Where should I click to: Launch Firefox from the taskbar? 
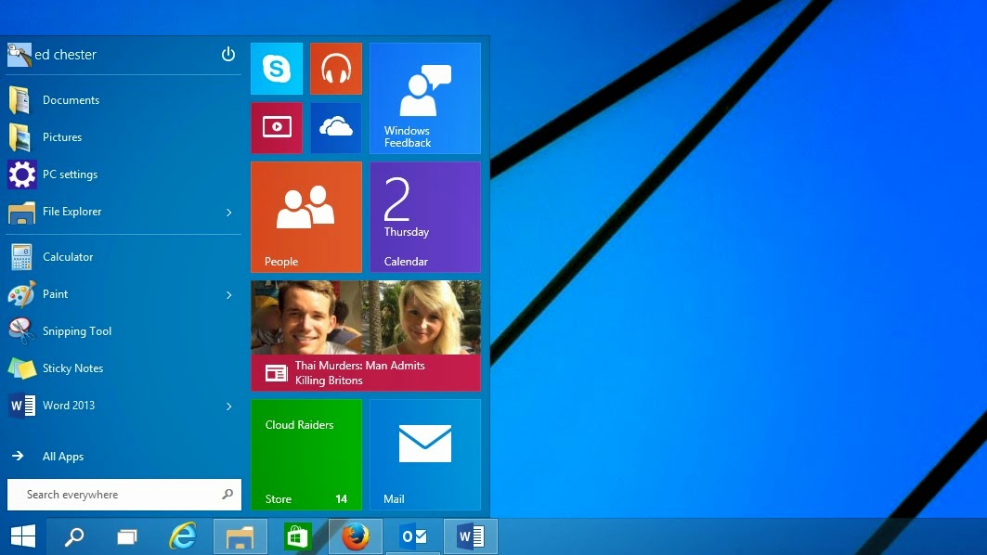(355, 536)
